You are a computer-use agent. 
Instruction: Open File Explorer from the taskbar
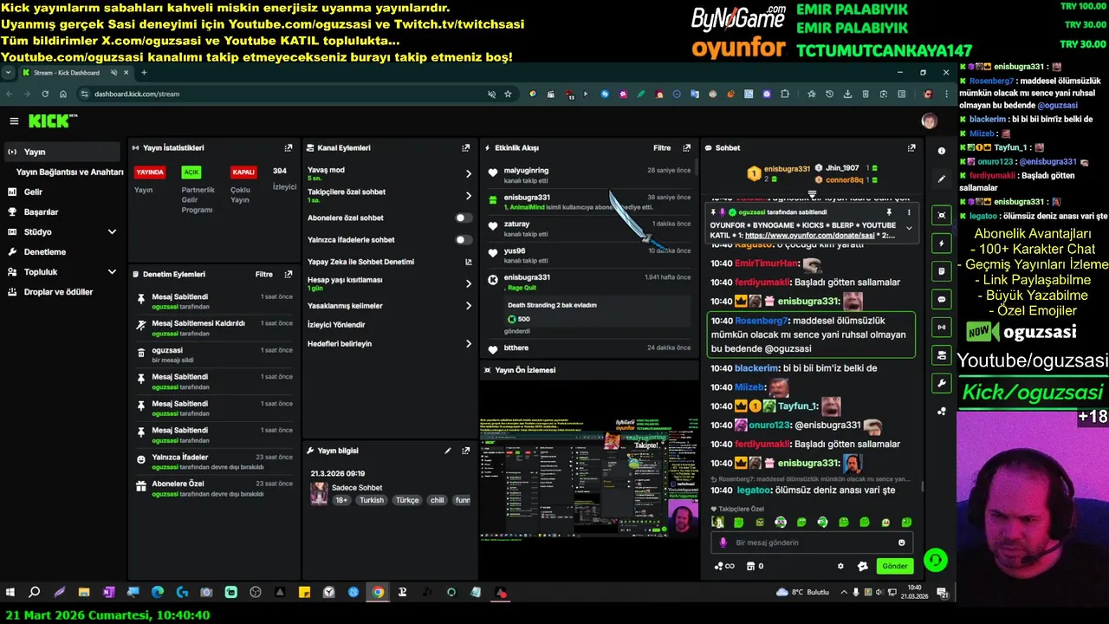point(84,593)
